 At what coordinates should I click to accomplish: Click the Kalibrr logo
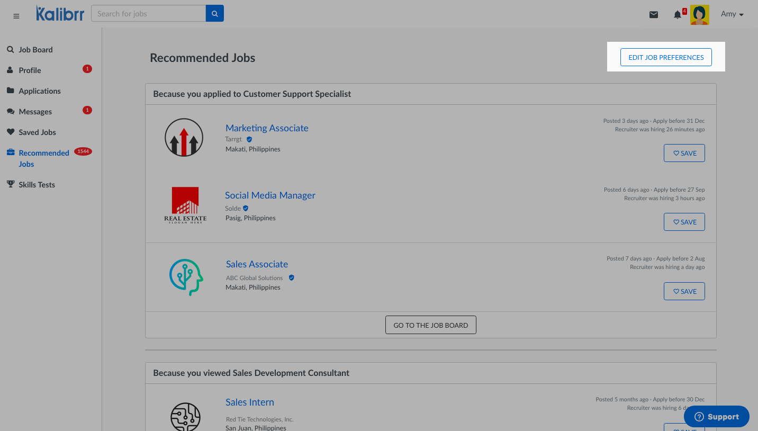tap(60, 14)
